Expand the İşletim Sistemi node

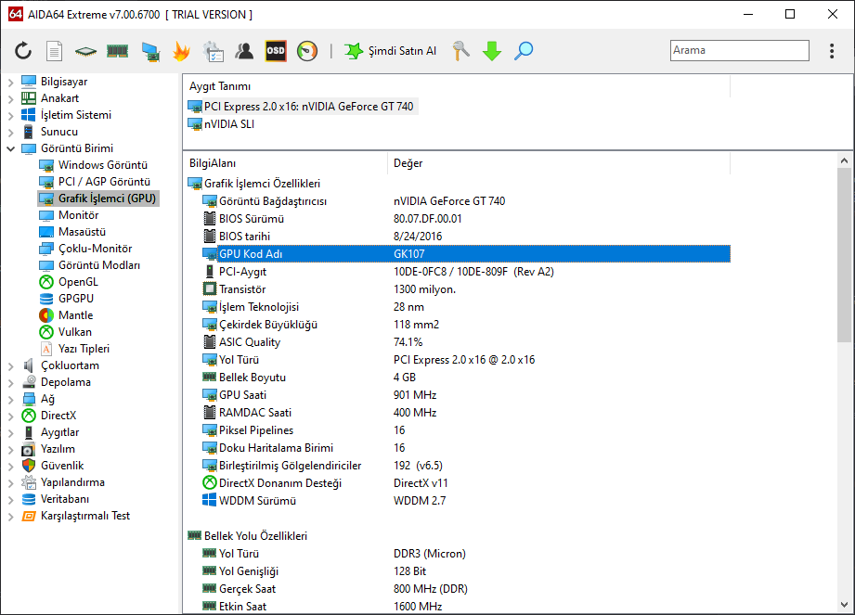(x=11, y=115)
